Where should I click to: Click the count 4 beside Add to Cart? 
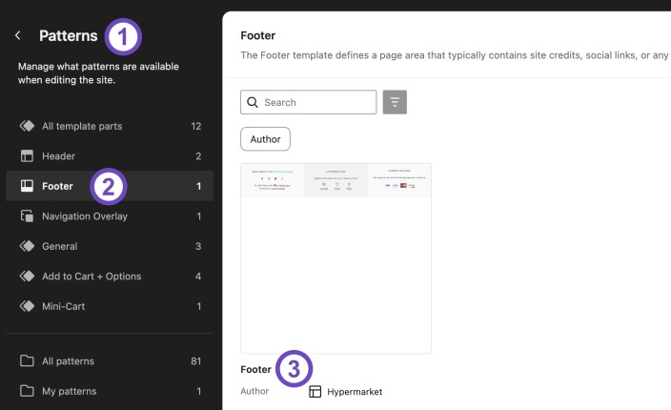[x=198, y=277]
